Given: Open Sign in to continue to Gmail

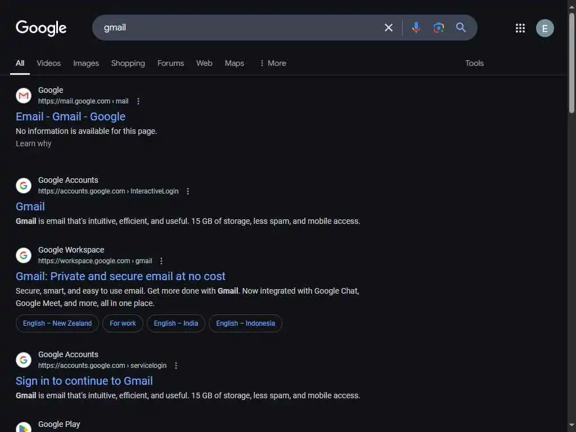Looking at the screenshot, I should (x=84, y=381).
